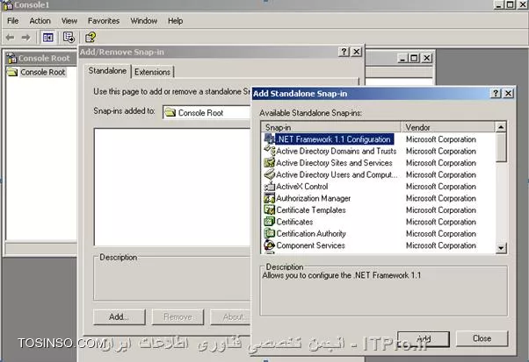Click Active Directory Sites and Services icon

[269, 162]
